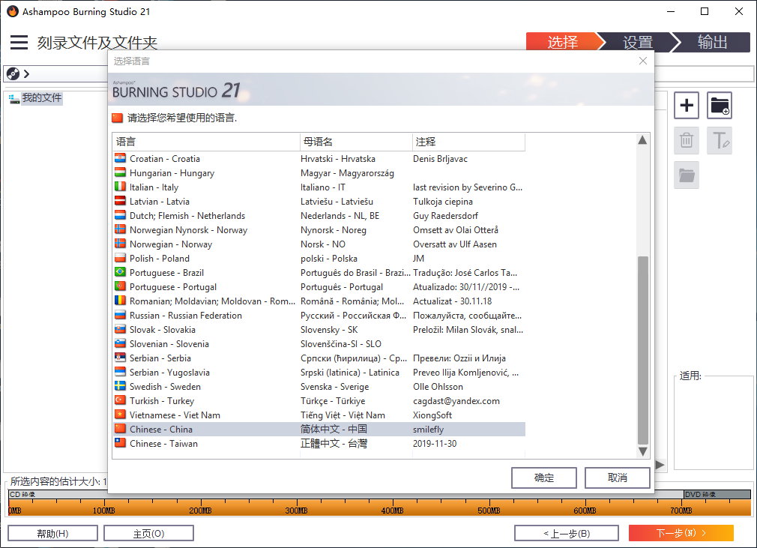Click the add files plus icon
Screen dimensions: 757x548
click(x=686, y=105)
